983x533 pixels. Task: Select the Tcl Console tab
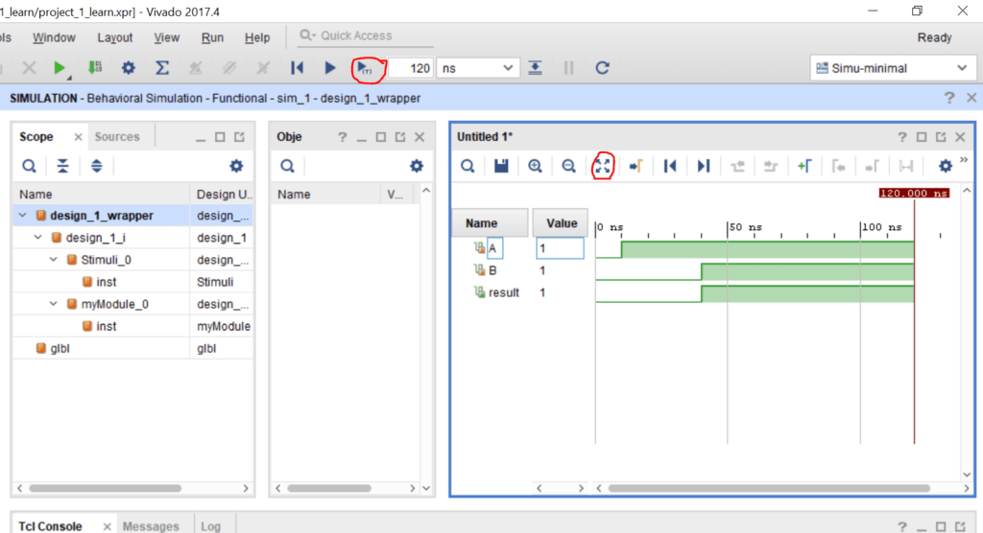(x=50, y=526)
